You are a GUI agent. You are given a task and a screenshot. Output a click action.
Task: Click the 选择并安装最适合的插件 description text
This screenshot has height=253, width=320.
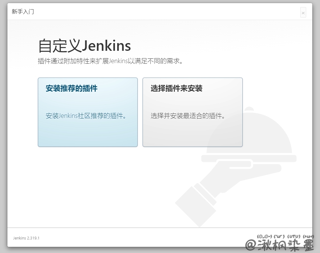click(x=188, y=116)
